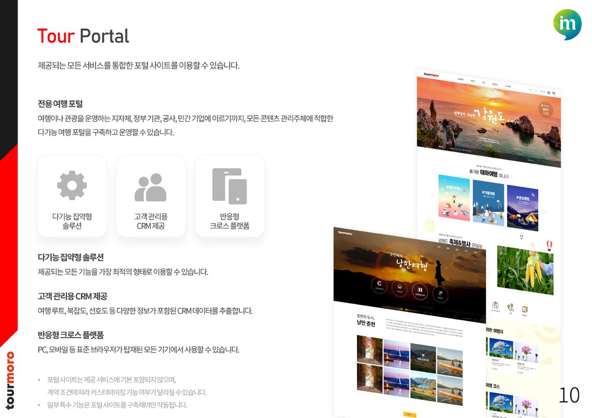This screenshot has height=418, width=592.
Task: Click the location pin on the 춘천 gallery photo
Action: (x=423, y=356)
